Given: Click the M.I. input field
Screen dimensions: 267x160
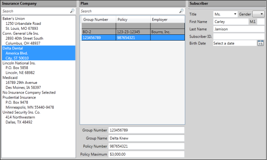Looking at the screenshot, I should pos(260,22).
